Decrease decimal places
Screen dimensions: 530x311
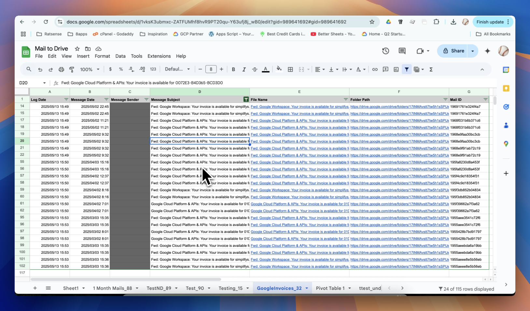(131, 69)
